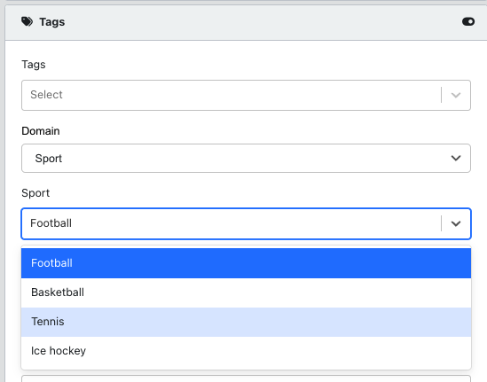Click the Sport field showing Football
The image size is (487, 382).
pyautogui.click(x=246, y=223)
